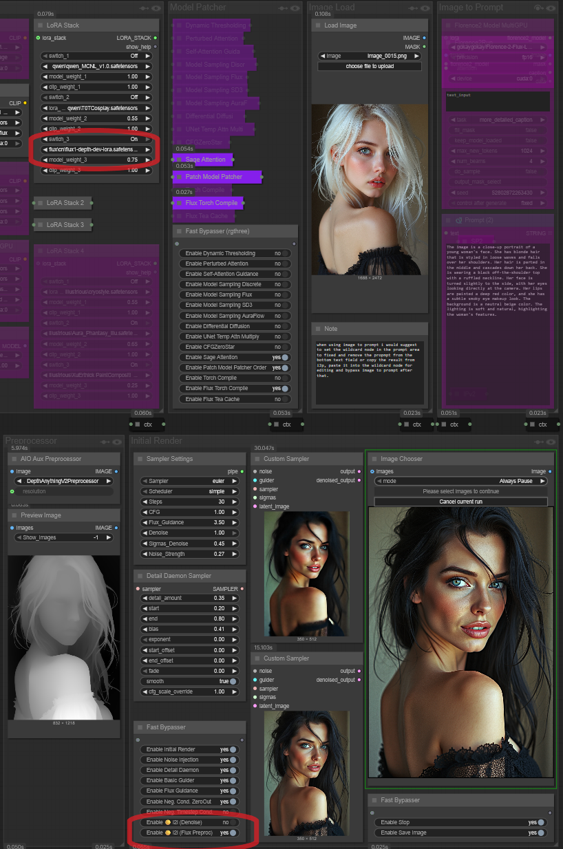563x849 pixels.
Task: Open Scheduler simple dropdown
Action: coord(189,492)
